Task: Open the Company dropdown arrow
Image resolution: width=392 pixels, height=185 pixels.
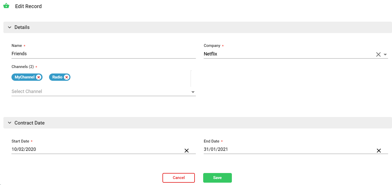Action: pos(385,55)
